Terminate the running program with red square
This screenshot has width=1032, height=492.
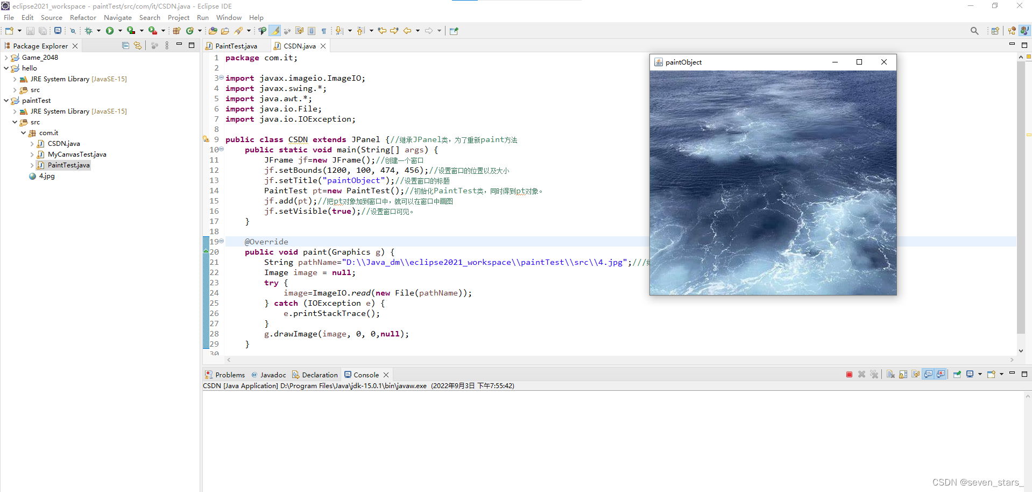(x=849, y=374)
